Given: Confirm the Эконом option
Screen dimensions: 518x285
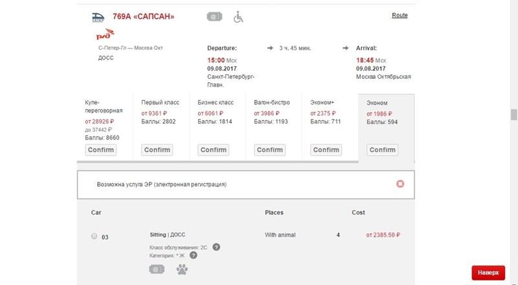Looking at the screenshot, I should coord(382,150).
